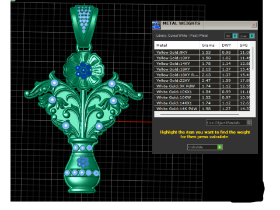
Task: Click the Library: Cutout White label
Action: click(x=182, y=36)
